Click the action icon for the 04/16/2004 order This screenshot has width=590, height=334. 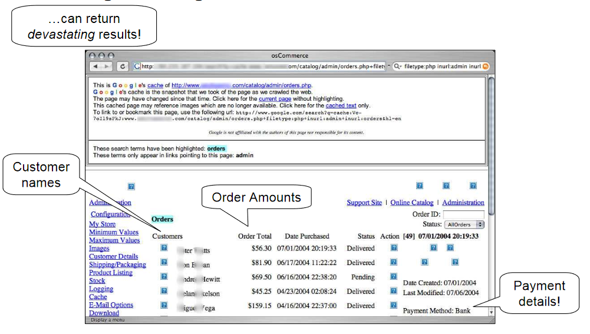click(x=394, y=305)
